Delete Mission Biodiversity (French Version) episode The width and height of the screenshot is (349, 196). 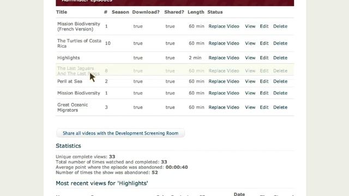click(280, 26)
